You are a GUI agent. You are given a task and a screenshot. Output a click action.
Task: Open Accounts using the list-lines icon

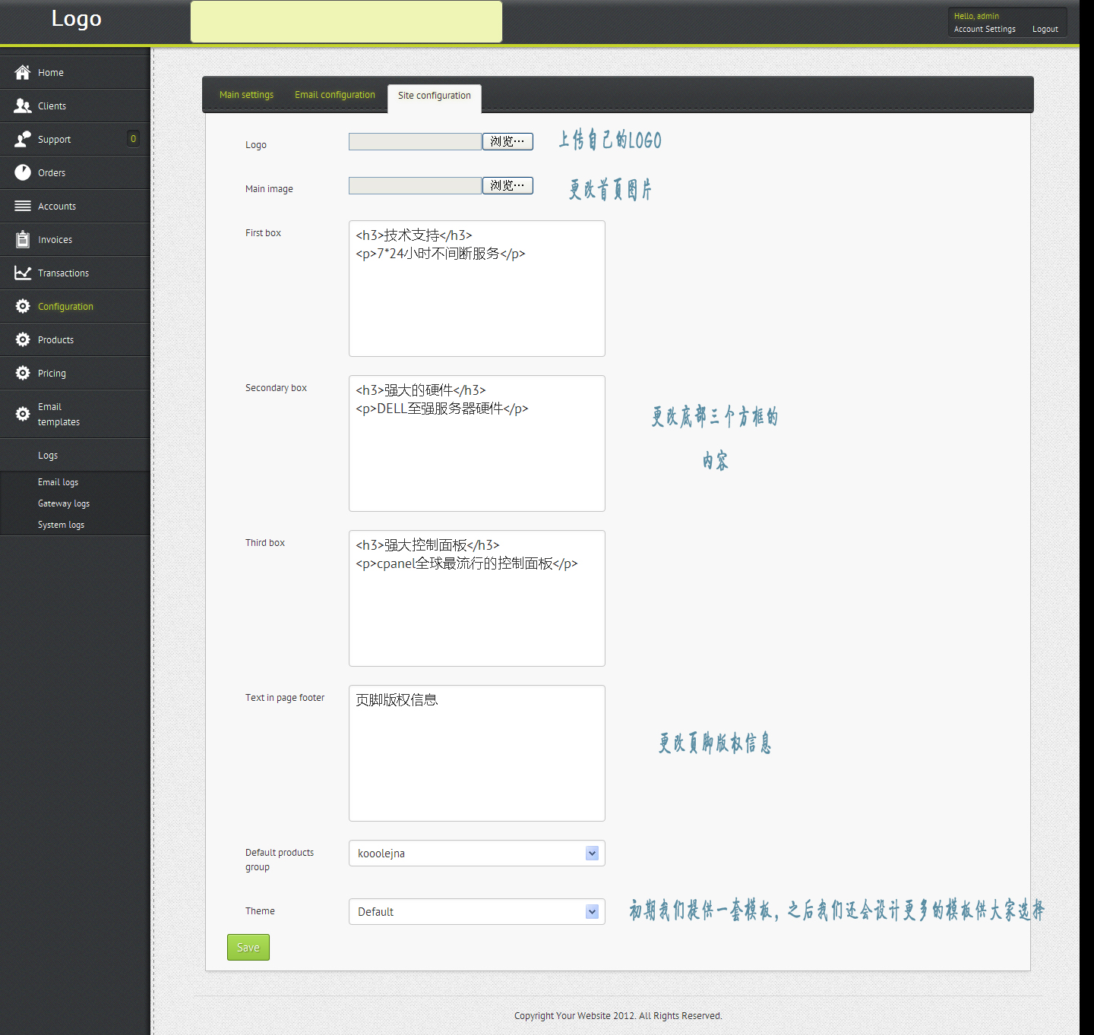pyautogui.click(x=23, y=206)
